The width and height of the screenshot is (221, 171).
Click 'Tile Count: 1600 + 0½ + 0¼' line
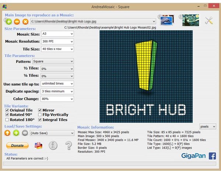[176, 140]
